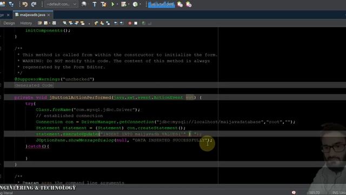Open the History view
Viewport: 346px width, 195px height.
click(26, 23)
